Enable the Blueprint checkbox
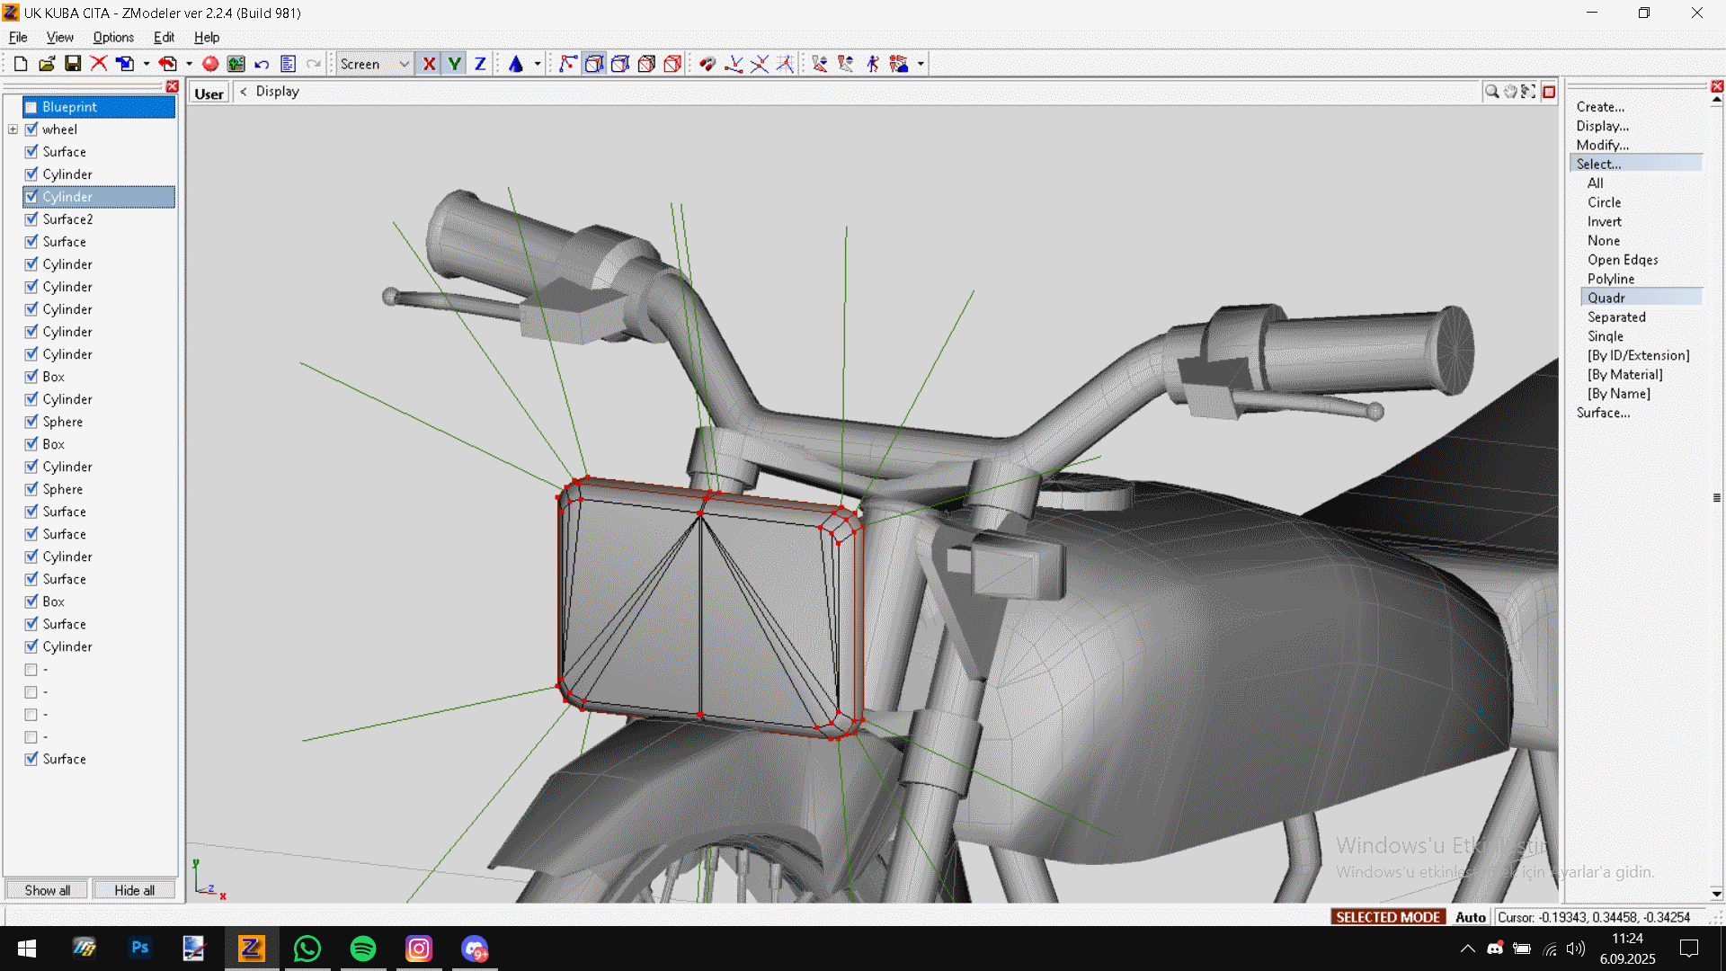1726x971 pixels. [x=31, y=107]
